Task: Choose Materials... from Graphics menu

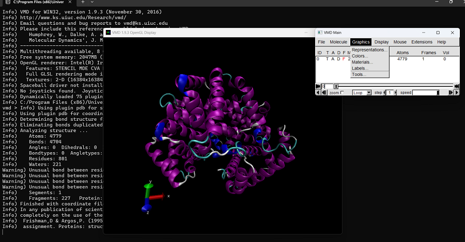Action: click(369, 62)
